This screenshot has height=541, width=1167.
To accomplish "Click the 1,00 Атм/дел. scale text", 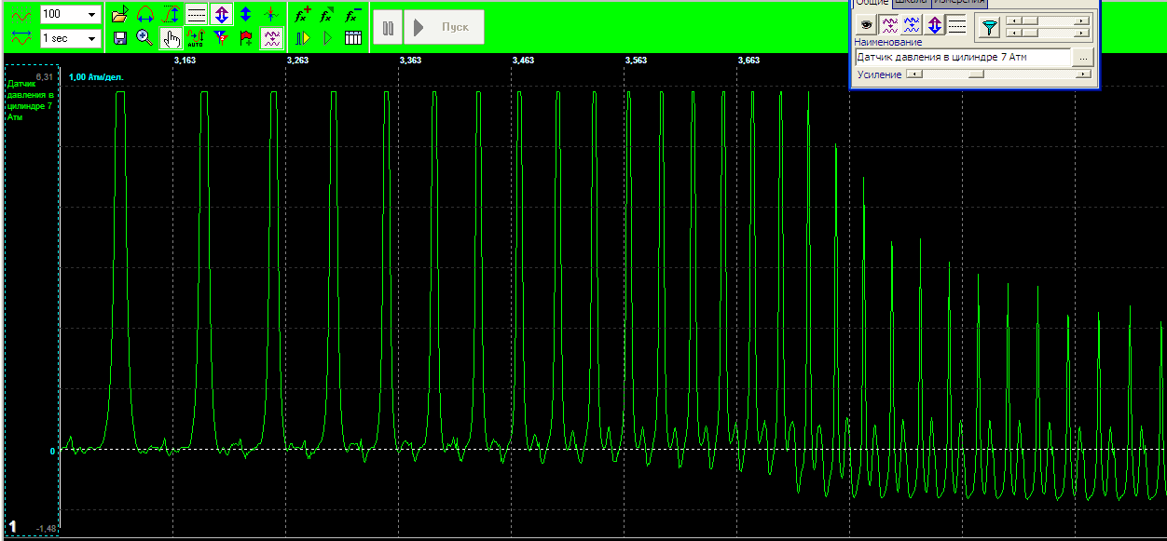I will (x=97, y=77).
